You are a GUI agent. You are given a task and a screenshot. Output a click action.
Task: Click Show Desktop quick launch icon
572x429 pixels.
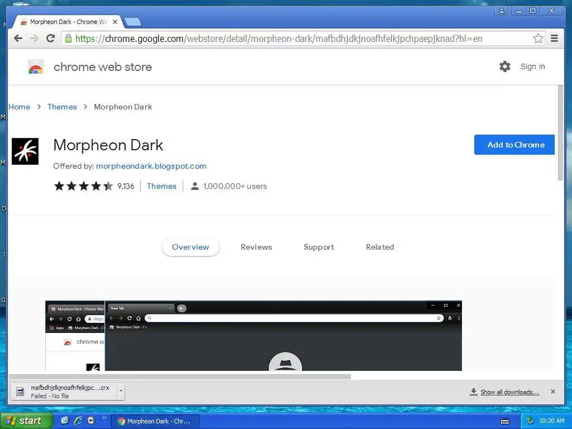65,421
